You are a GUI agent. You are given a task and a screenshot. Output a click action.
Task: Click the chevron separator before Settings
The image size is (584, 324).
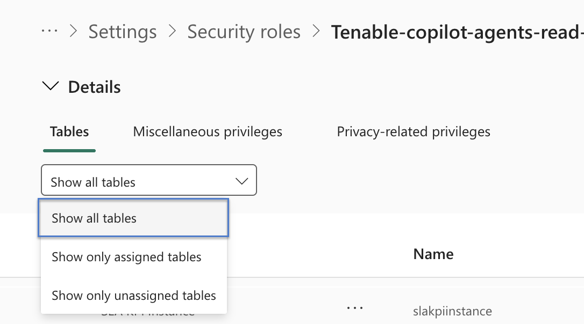pos(74,32)
